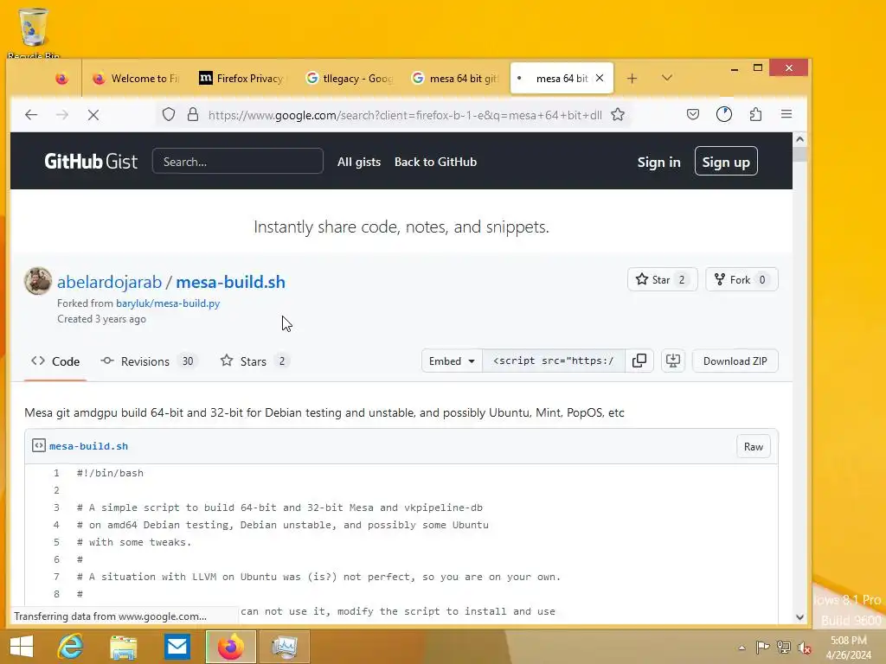Screen dimensions: 886x664
Task: Click the muted volume tray icon
Action: coord(805,647)
